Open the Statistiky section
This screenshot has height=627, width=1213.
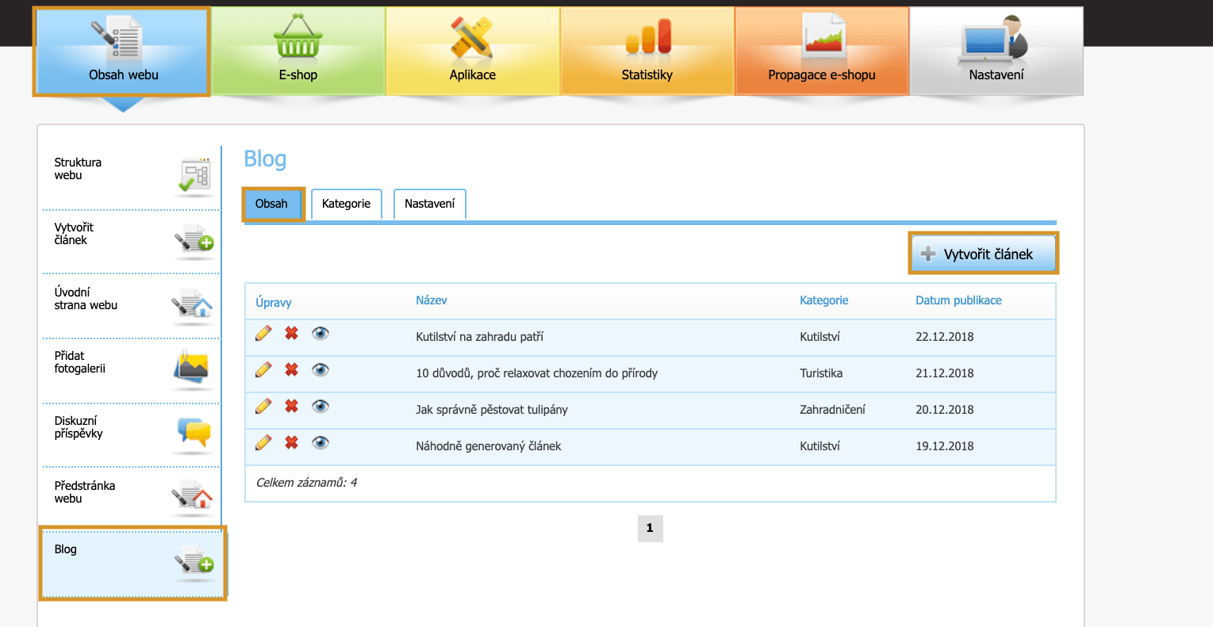click(x=647, y=52)
